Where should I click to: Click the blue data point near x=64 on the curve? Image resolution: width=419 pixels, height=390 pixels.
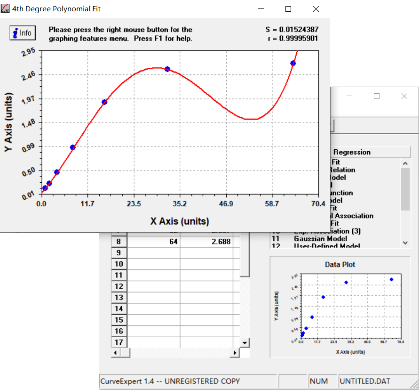click(x=293, y=63)
